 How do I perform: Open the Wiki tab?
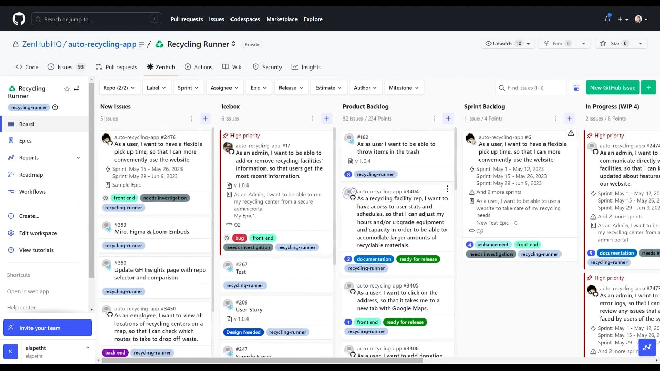coord(233,67)
